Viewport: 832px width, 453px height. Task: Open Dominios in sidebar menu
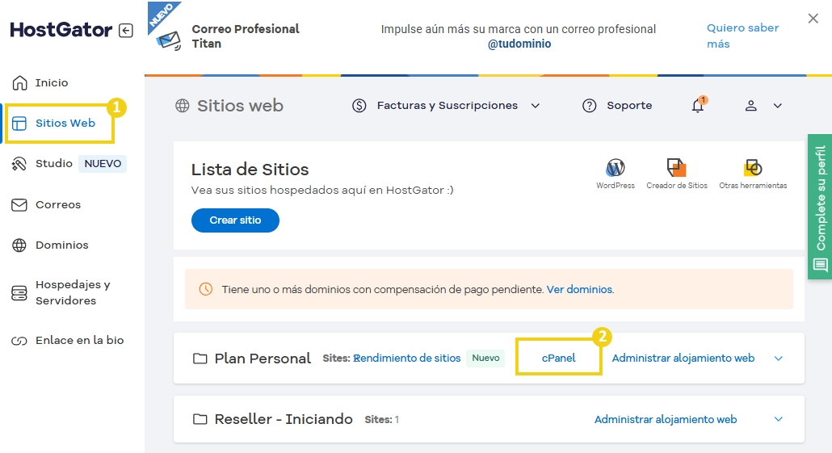point(61,245)
